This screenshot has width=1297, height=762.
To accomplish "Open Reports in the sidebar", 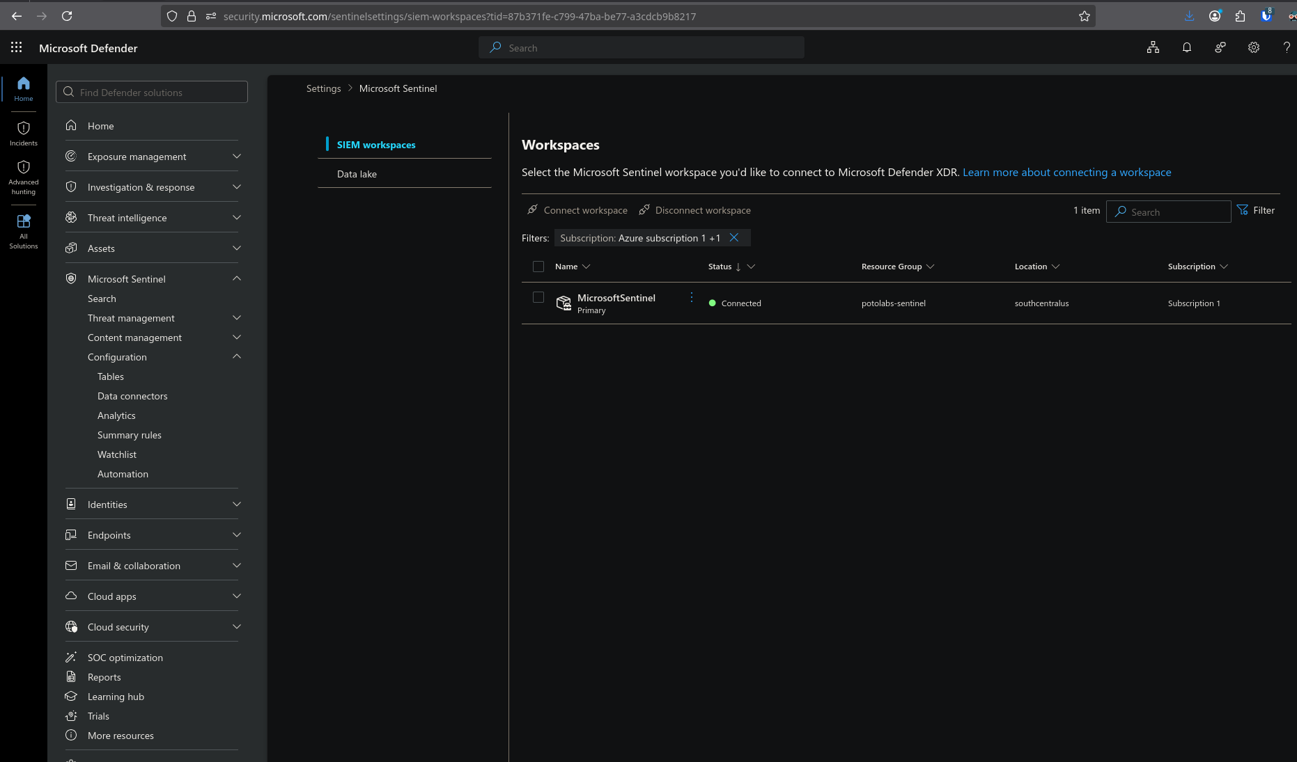I will [104, 677].
